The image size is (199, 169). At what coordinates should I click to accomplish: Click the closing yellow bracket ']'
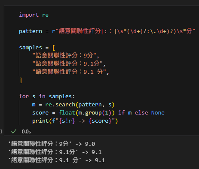21,80
